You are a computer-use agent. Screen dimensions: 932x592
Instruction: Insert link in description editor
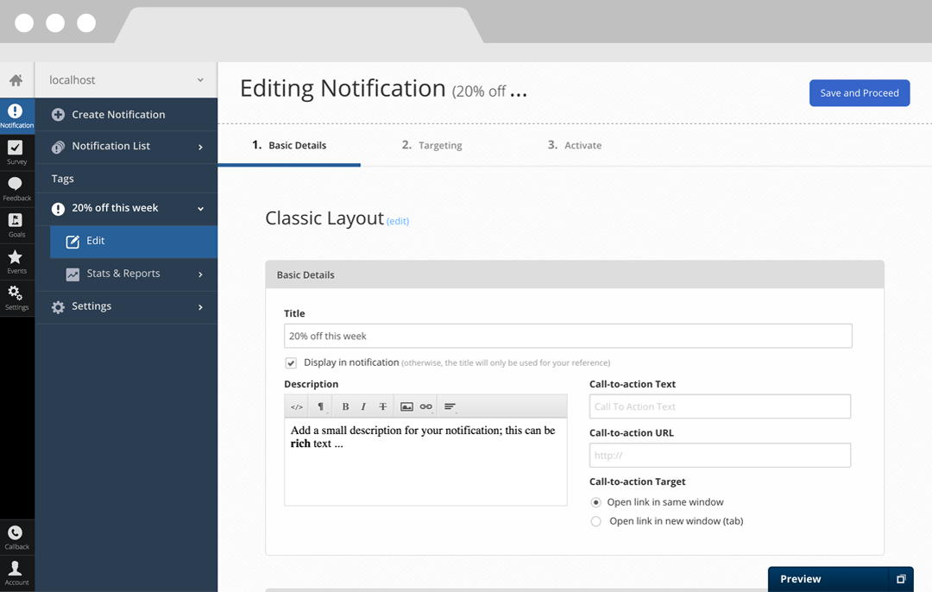[x=425, y=406]
